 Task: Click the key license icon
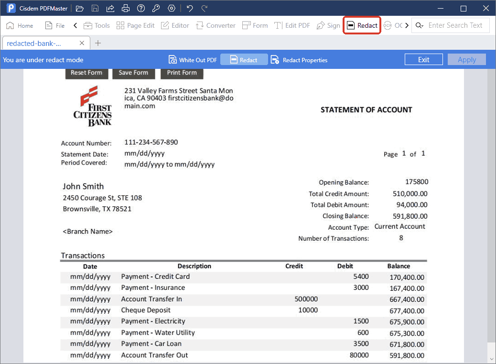[156, 8]
